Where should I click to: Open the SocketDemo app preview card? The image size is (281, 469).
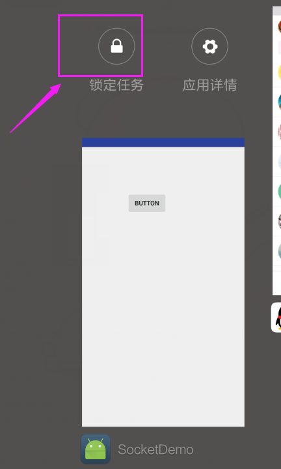163,282
